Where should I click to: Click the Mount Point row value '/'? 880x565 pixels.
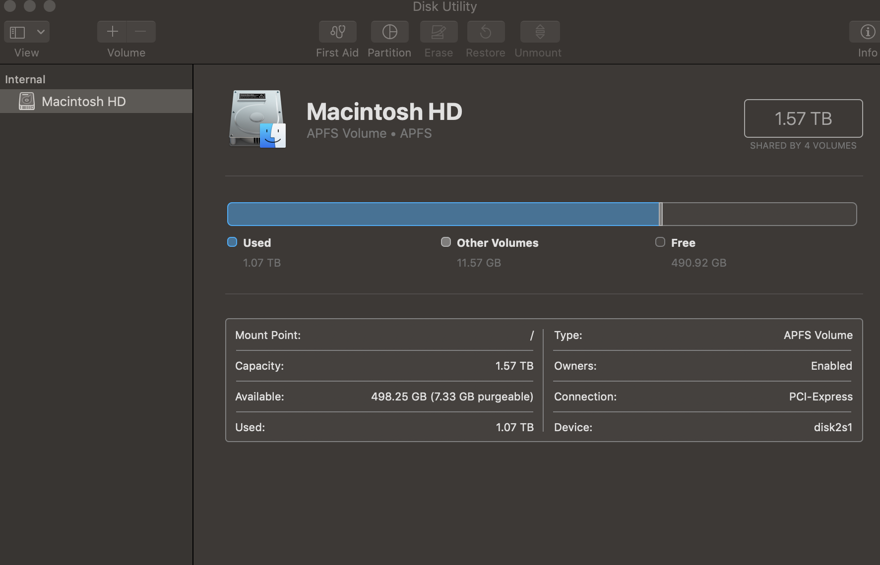pos(532,336)
